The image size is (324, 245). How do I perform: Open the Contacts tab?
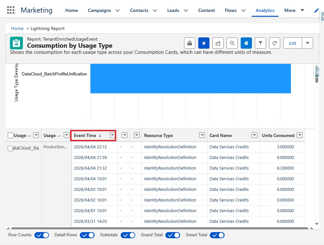(x=139, y=10)
